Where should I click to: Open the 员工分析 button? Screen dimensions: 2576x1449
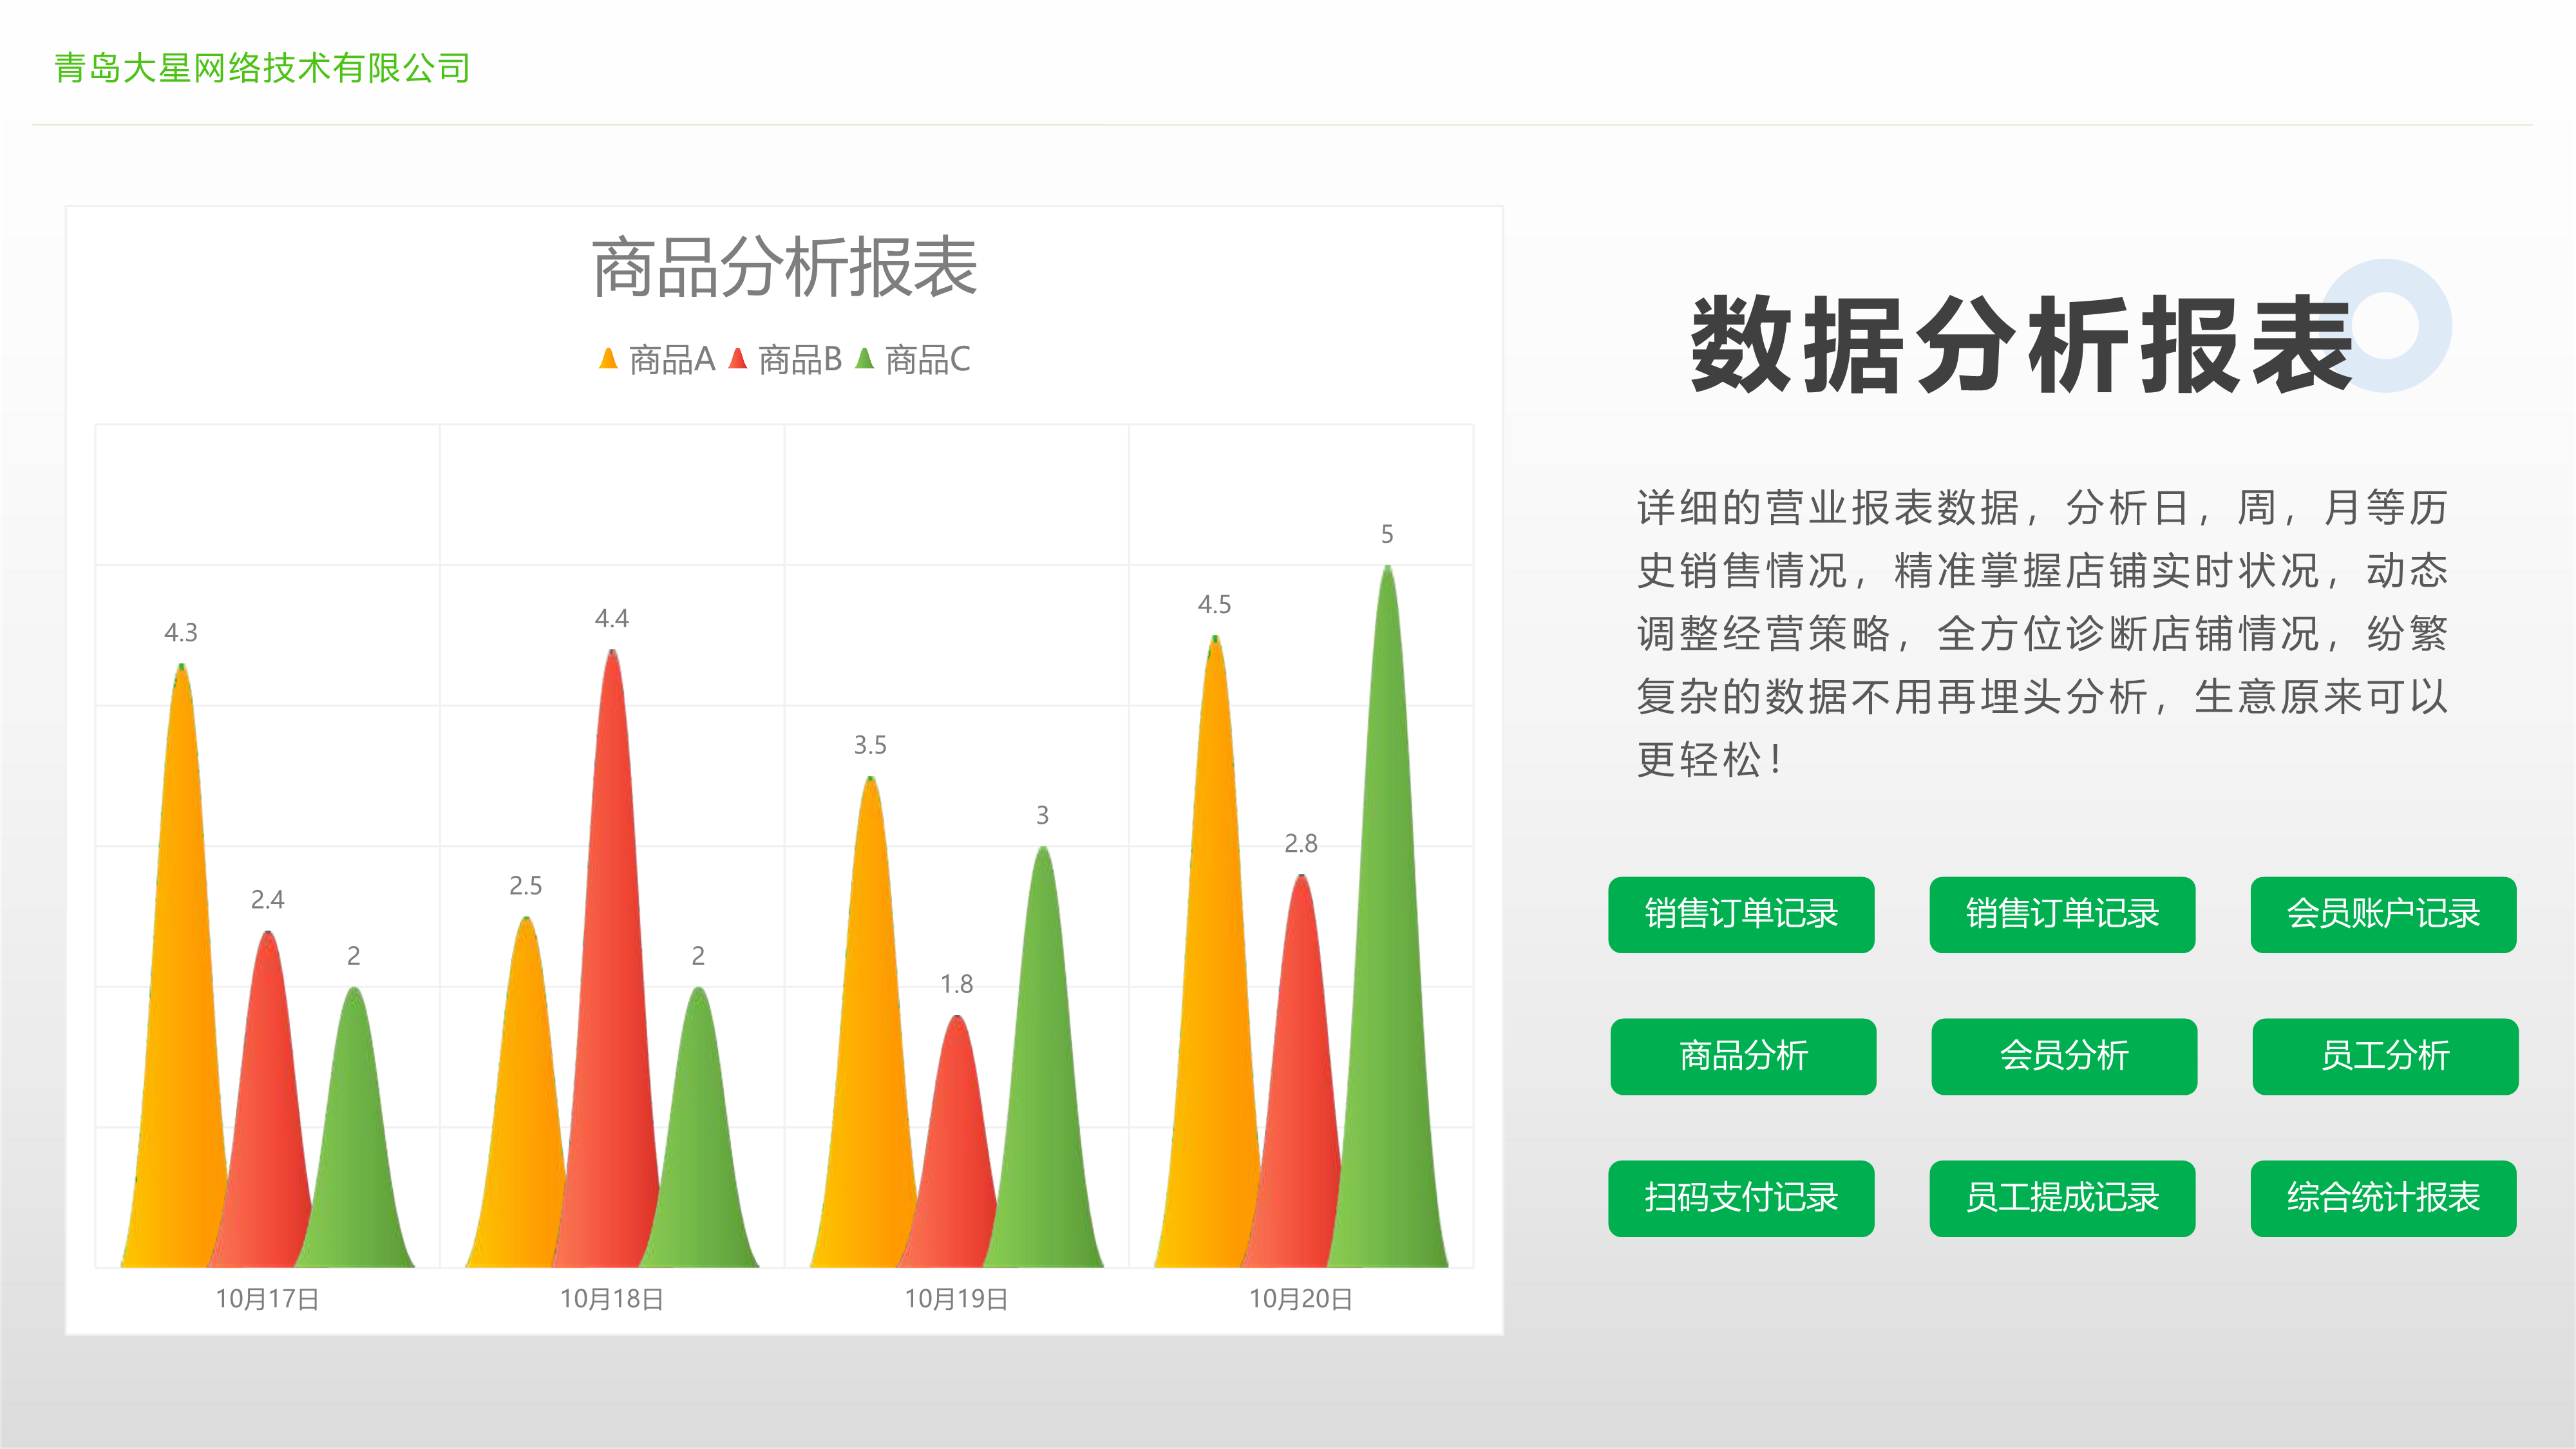click(x=2385, y=1056)
